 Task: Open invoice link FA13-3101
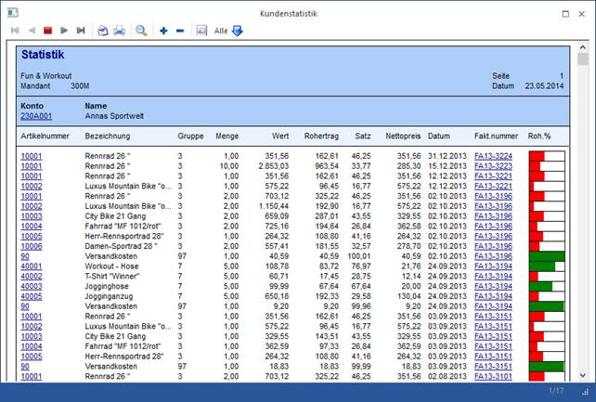[492, 376]
